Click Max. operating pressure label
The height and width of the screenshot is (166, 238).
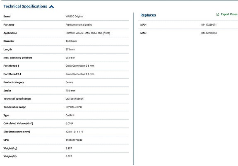click(x=18, y=58)
